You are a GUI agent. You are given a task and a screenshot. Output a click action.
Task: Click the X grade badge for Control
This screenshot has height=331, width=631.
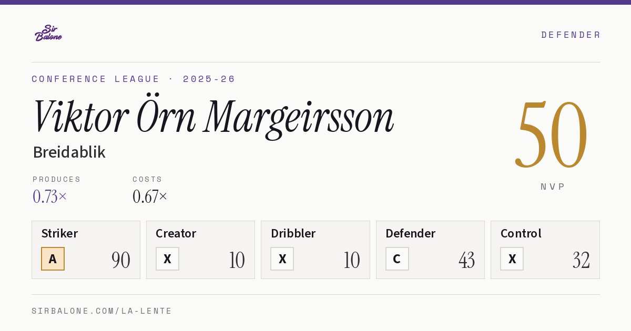(512, 259)
